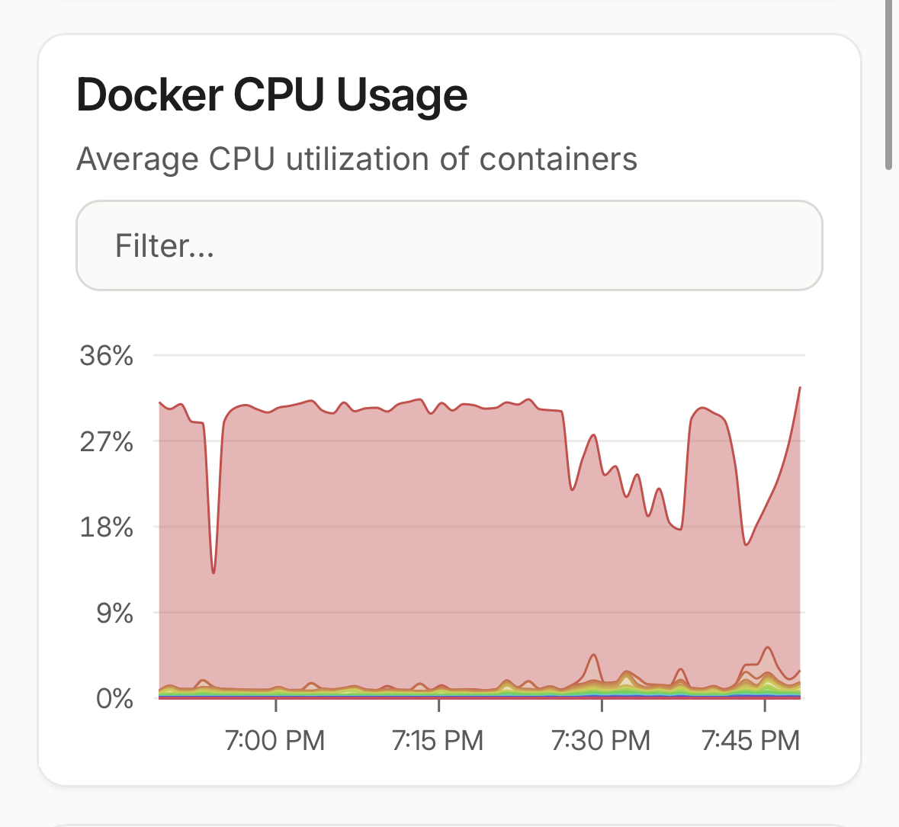Click the 18% y-axis label
Viewport: 899px width, 827px height.
coord(107,527)
